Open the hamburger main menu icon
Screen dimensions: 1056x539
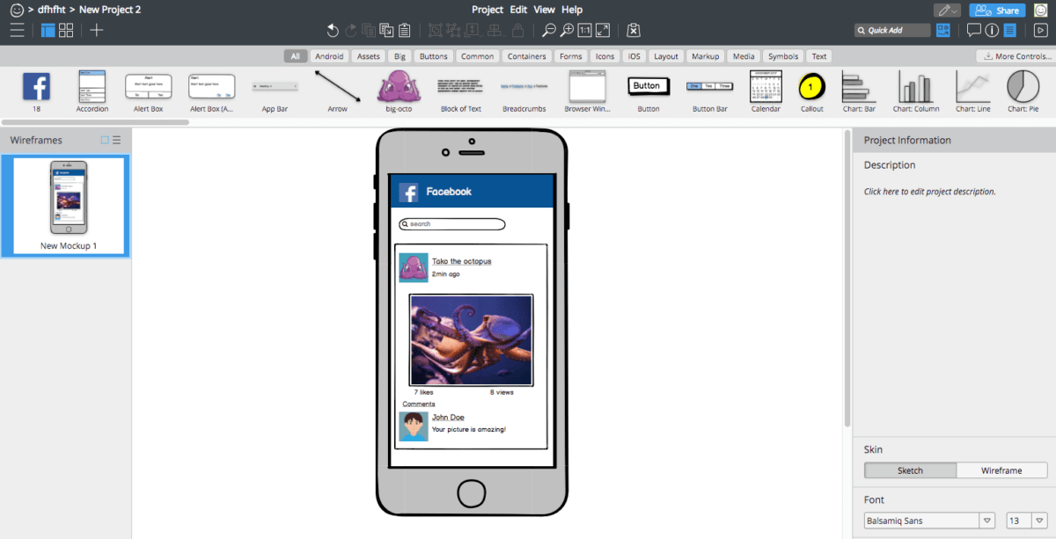pos(18,31)
